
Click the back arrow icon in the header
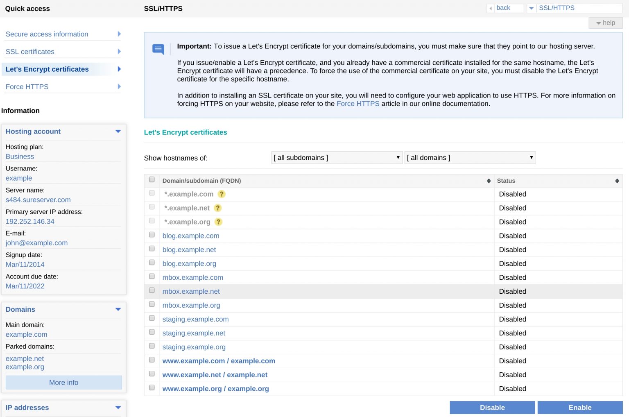click(x=491, y=8)
